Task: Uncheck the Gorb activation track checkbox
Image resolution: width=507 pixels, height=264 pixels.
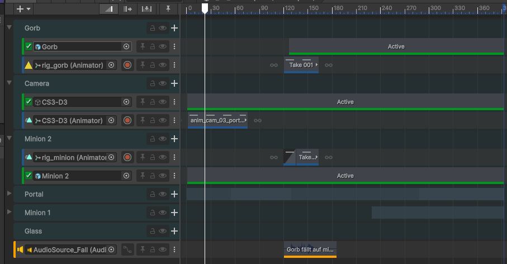Action: 29,46
